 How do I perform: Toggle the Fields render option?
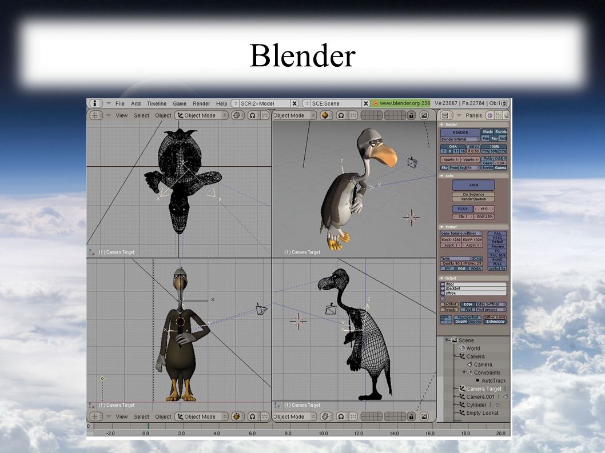pyautogui.click(x=487, y=158)
